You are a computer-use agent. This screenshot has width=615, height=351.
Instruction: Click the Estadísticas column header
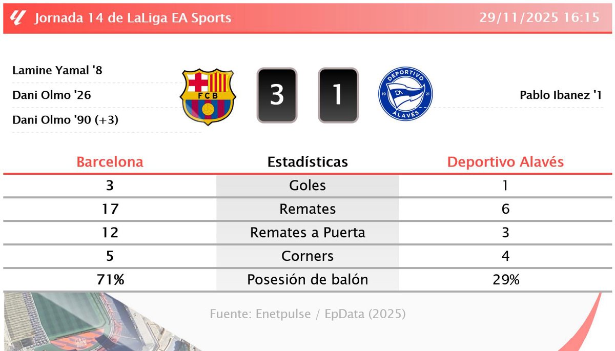pyautogui.click(x=307, y=162)
